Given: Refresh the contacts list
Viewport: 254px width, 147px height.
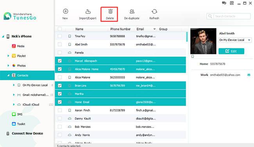Looking at the screenshot, I should 154,14.
